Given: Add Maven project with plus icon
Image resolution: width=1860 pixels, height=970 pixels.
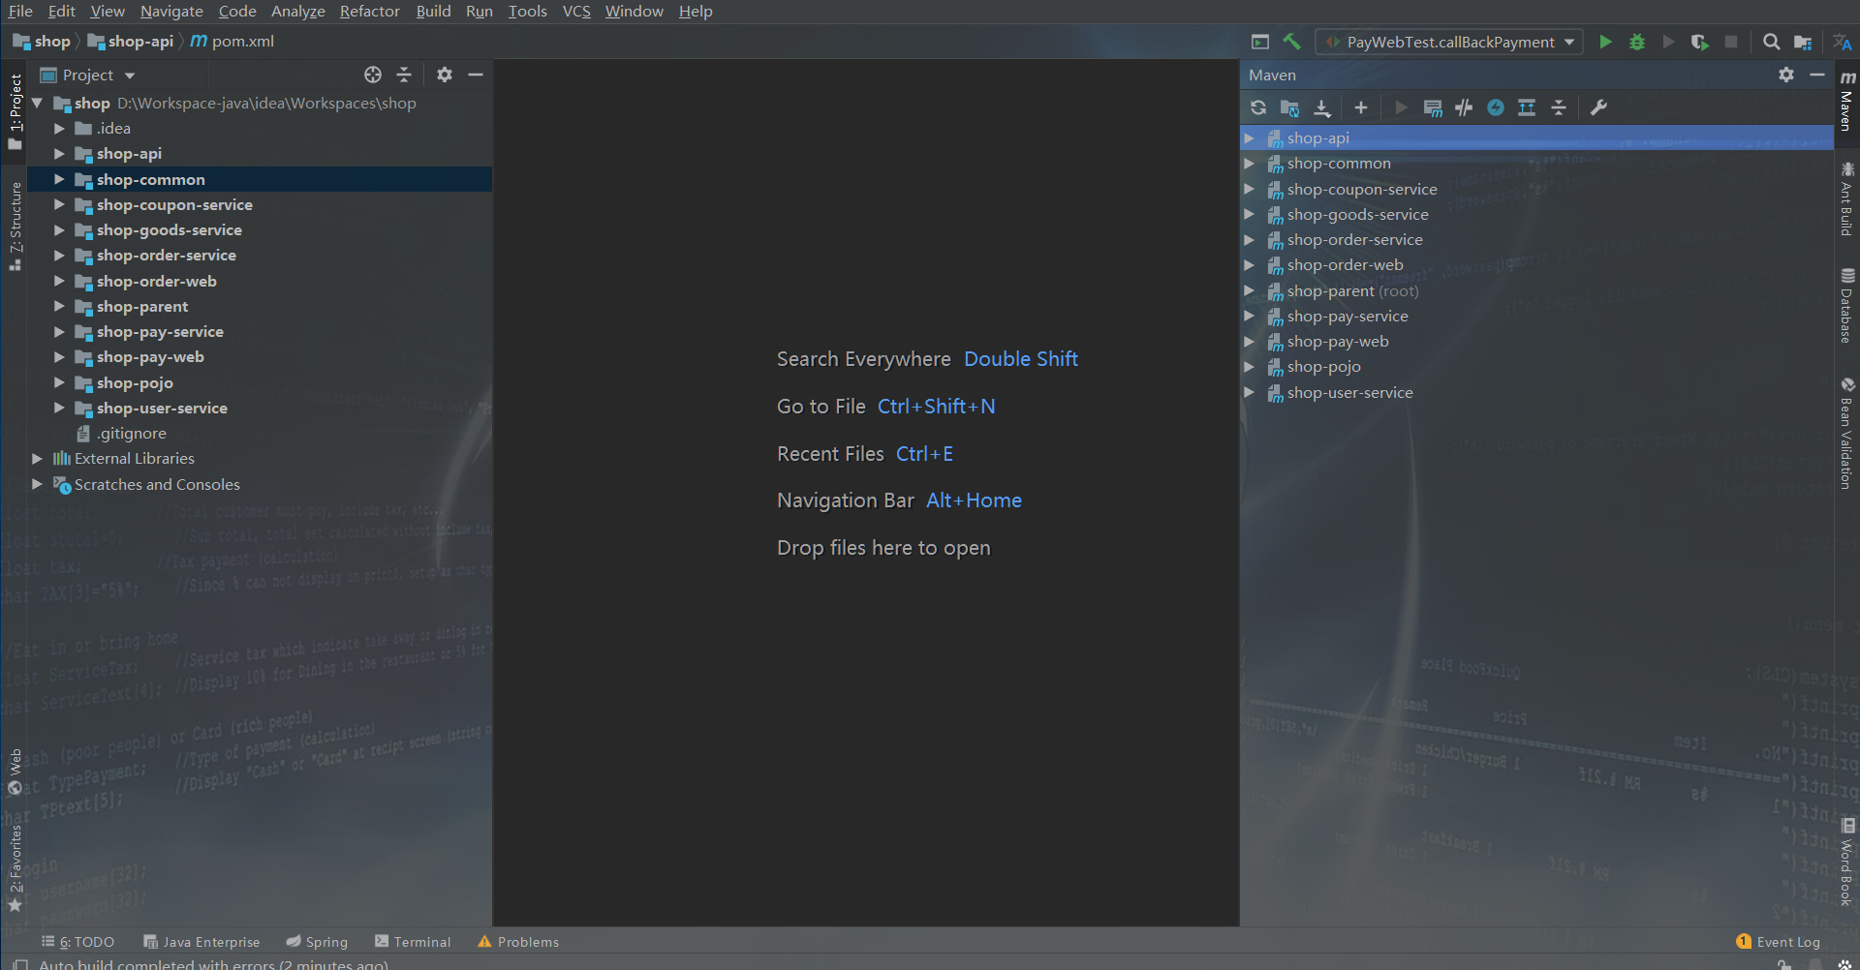Looking at the screenshot, I should point(1361,107).
